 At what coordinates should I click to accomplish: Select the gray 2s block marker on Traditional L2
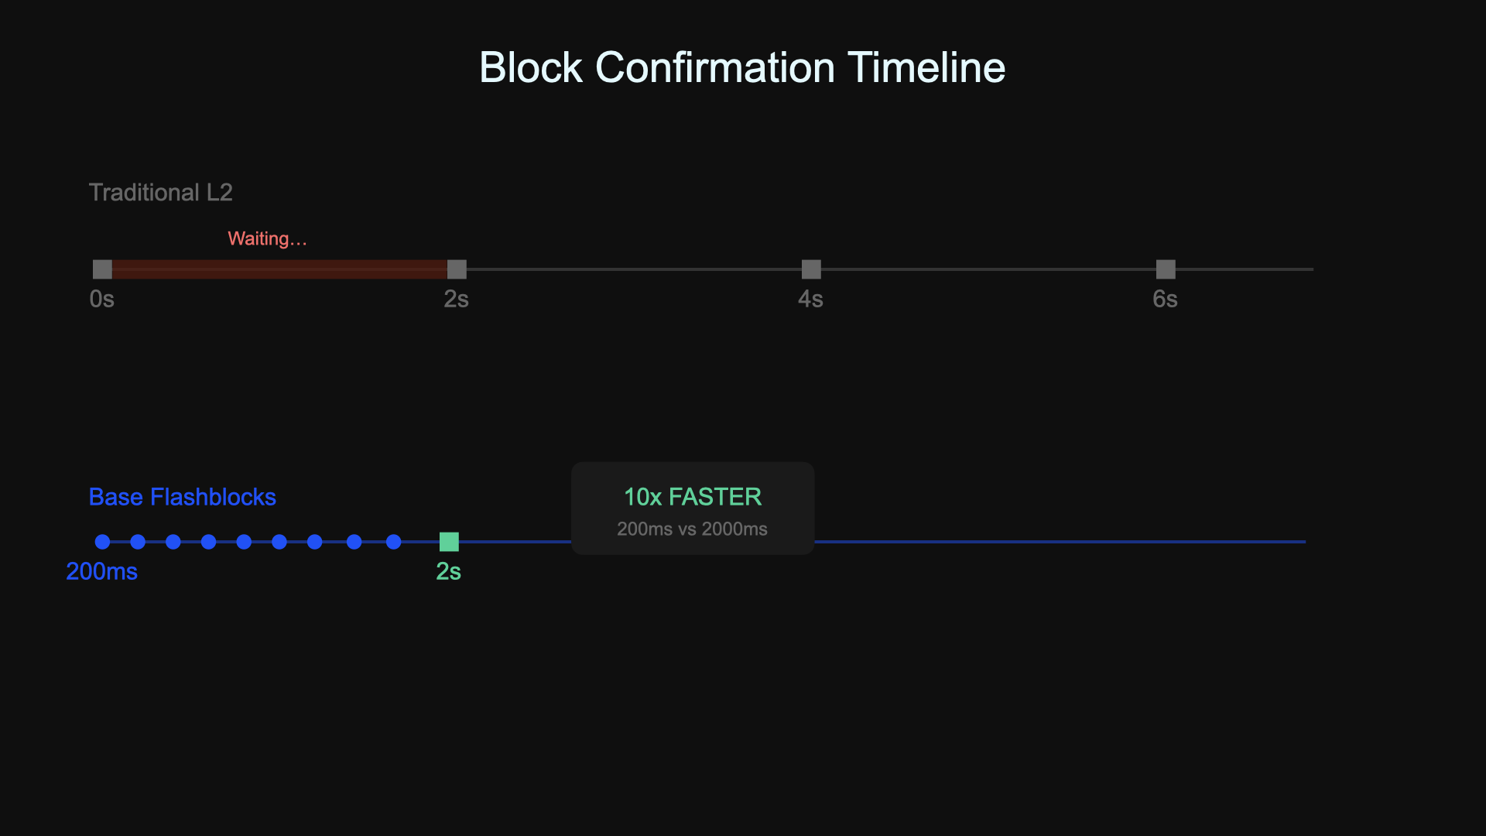(457, 269)
